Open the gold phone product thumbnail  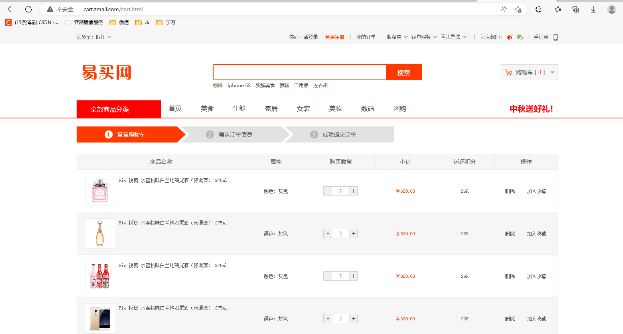tap(100, 318)
